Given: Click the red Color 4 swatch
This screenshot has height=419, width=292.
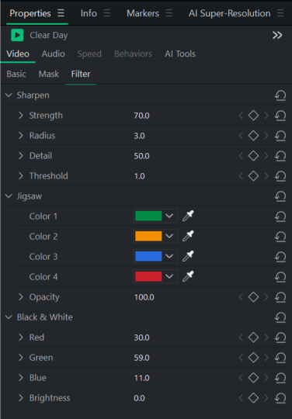Looking at the screenshot, I should 148,276.
